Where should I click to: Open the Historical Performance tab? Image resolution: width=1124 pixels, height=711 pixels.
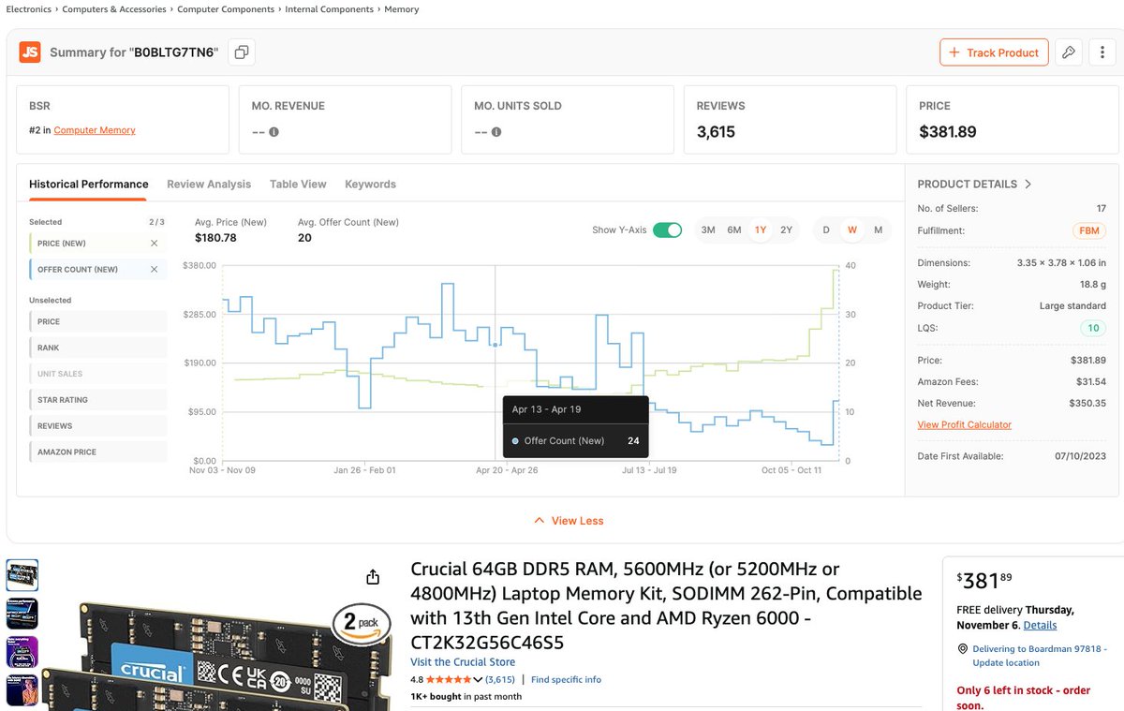(x=89, y=185)
